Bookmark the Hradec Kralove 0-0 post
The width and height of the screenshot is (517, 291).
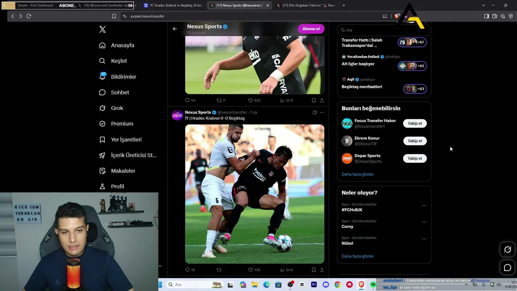(313, 270)
